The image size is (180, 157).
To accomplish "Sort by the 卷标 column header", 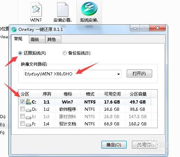I will coord(68,94).
